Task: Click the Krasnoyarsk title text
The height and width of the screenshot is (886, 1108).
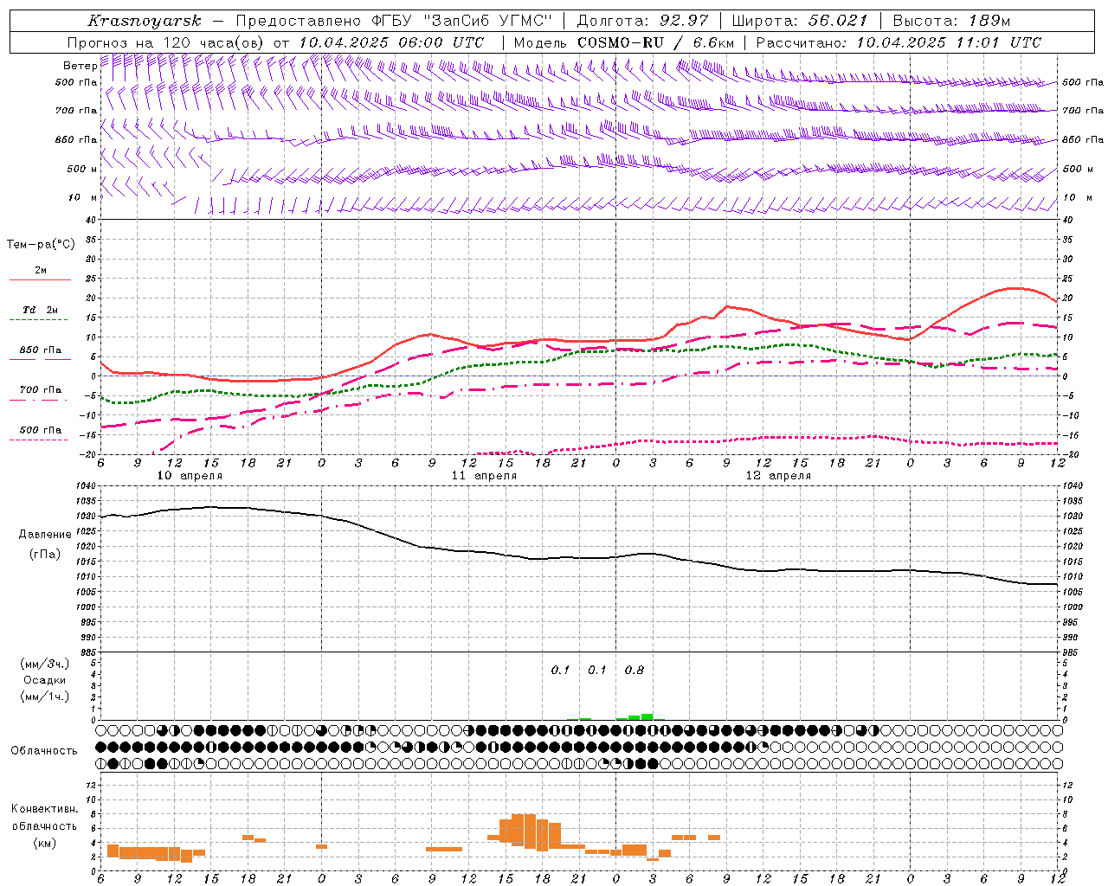Action: coord(145,21)
